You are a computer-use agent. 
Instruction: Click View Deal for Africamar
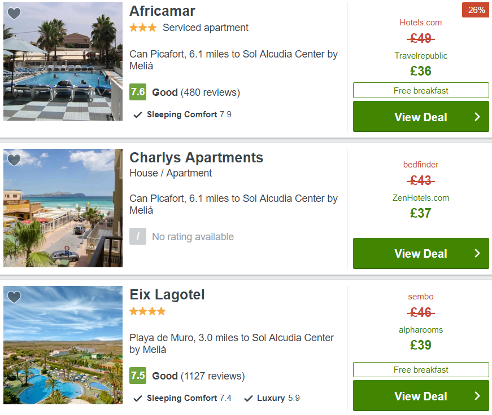[x=421, y=117]
